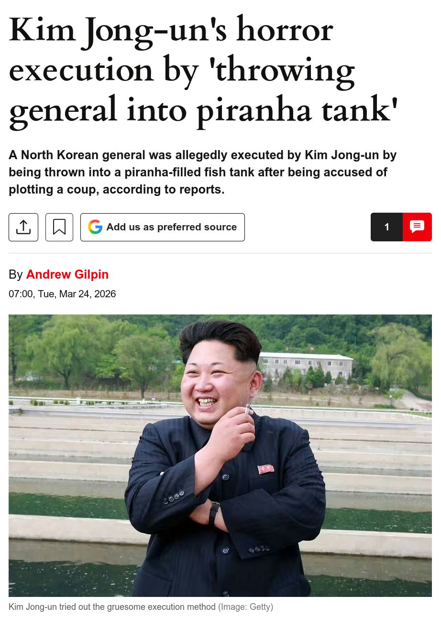Viewport: 441px width, 617px height.
Task: Click the 'By' byline label
Action: 16,274
